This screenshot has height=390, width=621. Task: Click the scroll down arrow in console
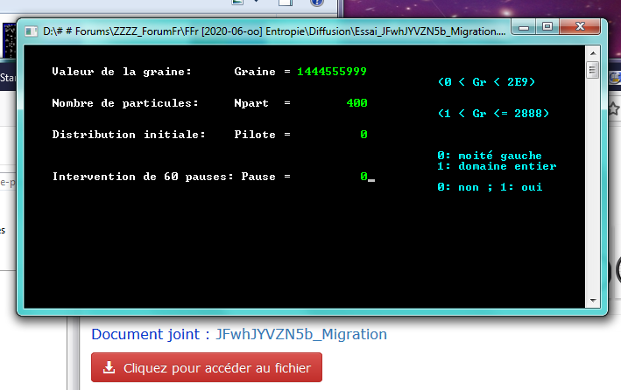click(x=593, y=301)
